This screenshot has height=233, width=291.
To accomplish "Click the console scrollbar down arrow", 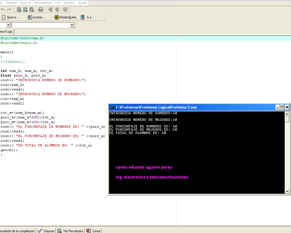I will coord(287,191).
